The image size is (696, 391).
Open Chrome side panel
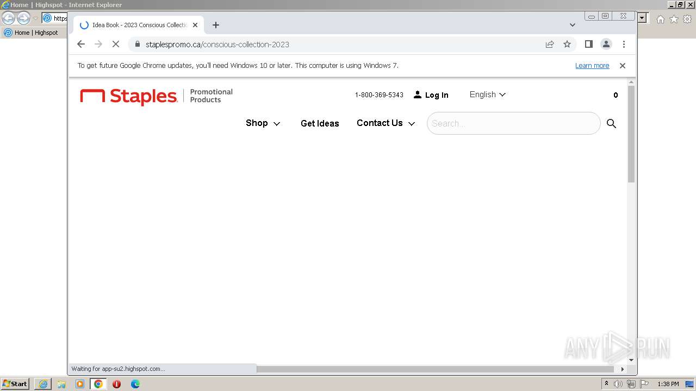pyautogui.click(x=588, y=44)
